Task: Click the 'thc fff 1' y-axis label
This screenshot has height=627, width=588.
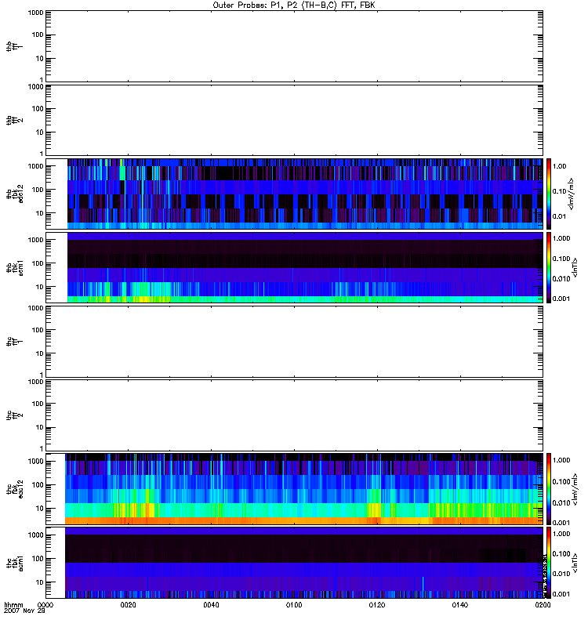Action: coord(14,342)
